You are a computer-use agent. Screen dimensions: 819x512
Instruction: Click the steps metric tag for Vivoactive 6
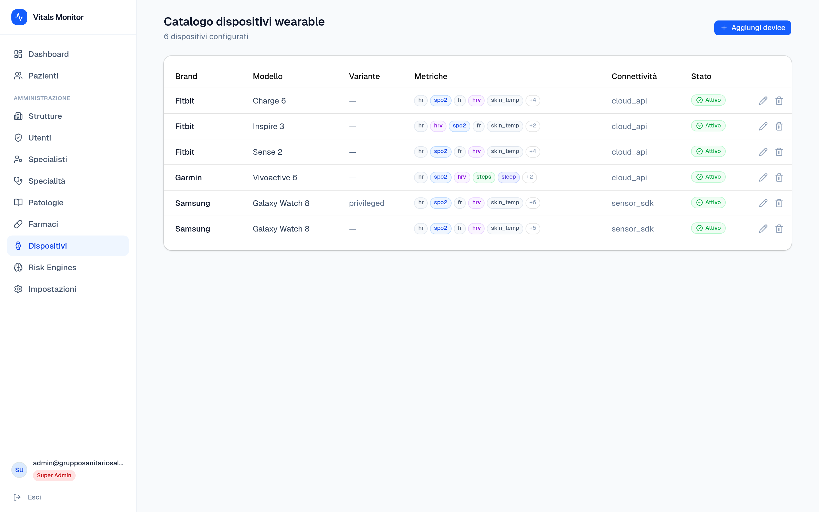click(484, 177)
